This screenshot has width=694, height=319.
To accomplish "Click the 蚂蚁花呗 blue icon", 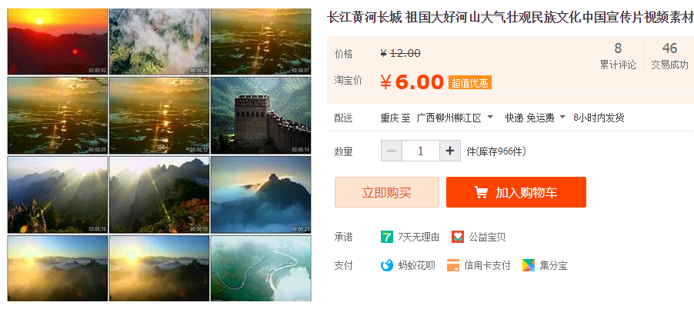I will 387,265.
